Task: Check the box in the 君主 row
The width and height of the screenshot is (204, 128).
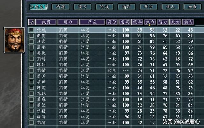Action: click(32, 71)
